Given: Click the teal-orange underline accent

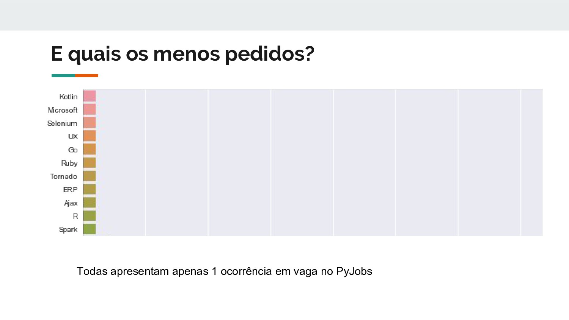Looking at the screenshot, I should point(75,75).
